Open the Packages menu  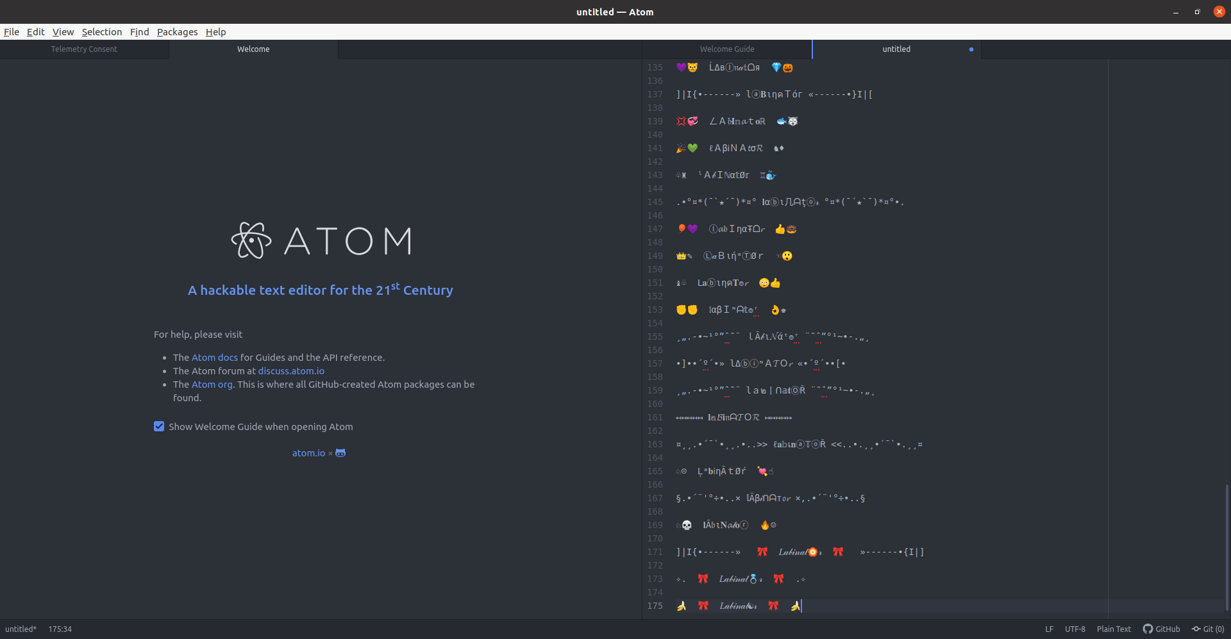[178, 32]
